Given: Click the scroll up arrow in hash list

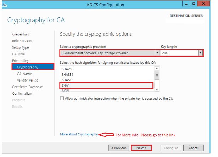Looking at the screenshot, I should tap(157, 68).
